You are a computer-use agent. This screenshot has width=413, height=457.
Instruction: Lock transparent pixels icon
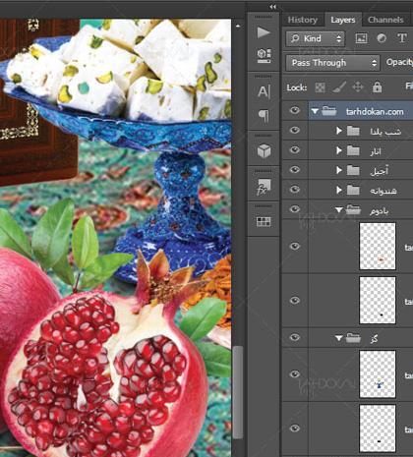[320, 87]
